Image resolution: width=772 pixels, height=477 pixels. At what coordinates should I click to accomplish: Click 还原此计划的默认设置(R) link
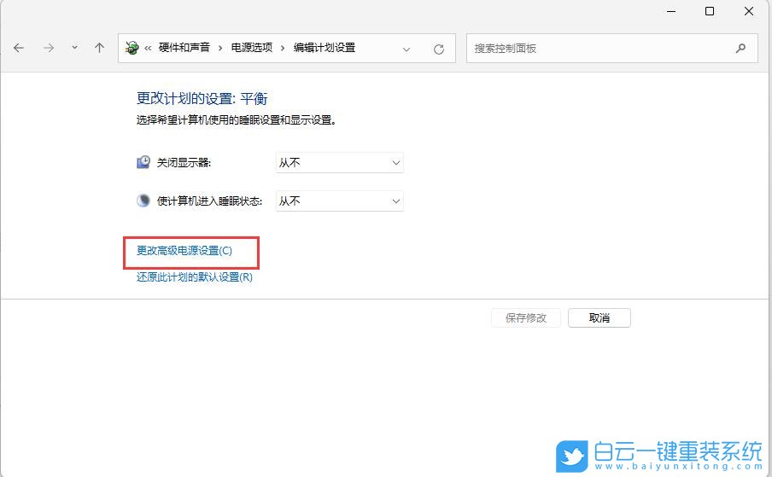point(195,277)
